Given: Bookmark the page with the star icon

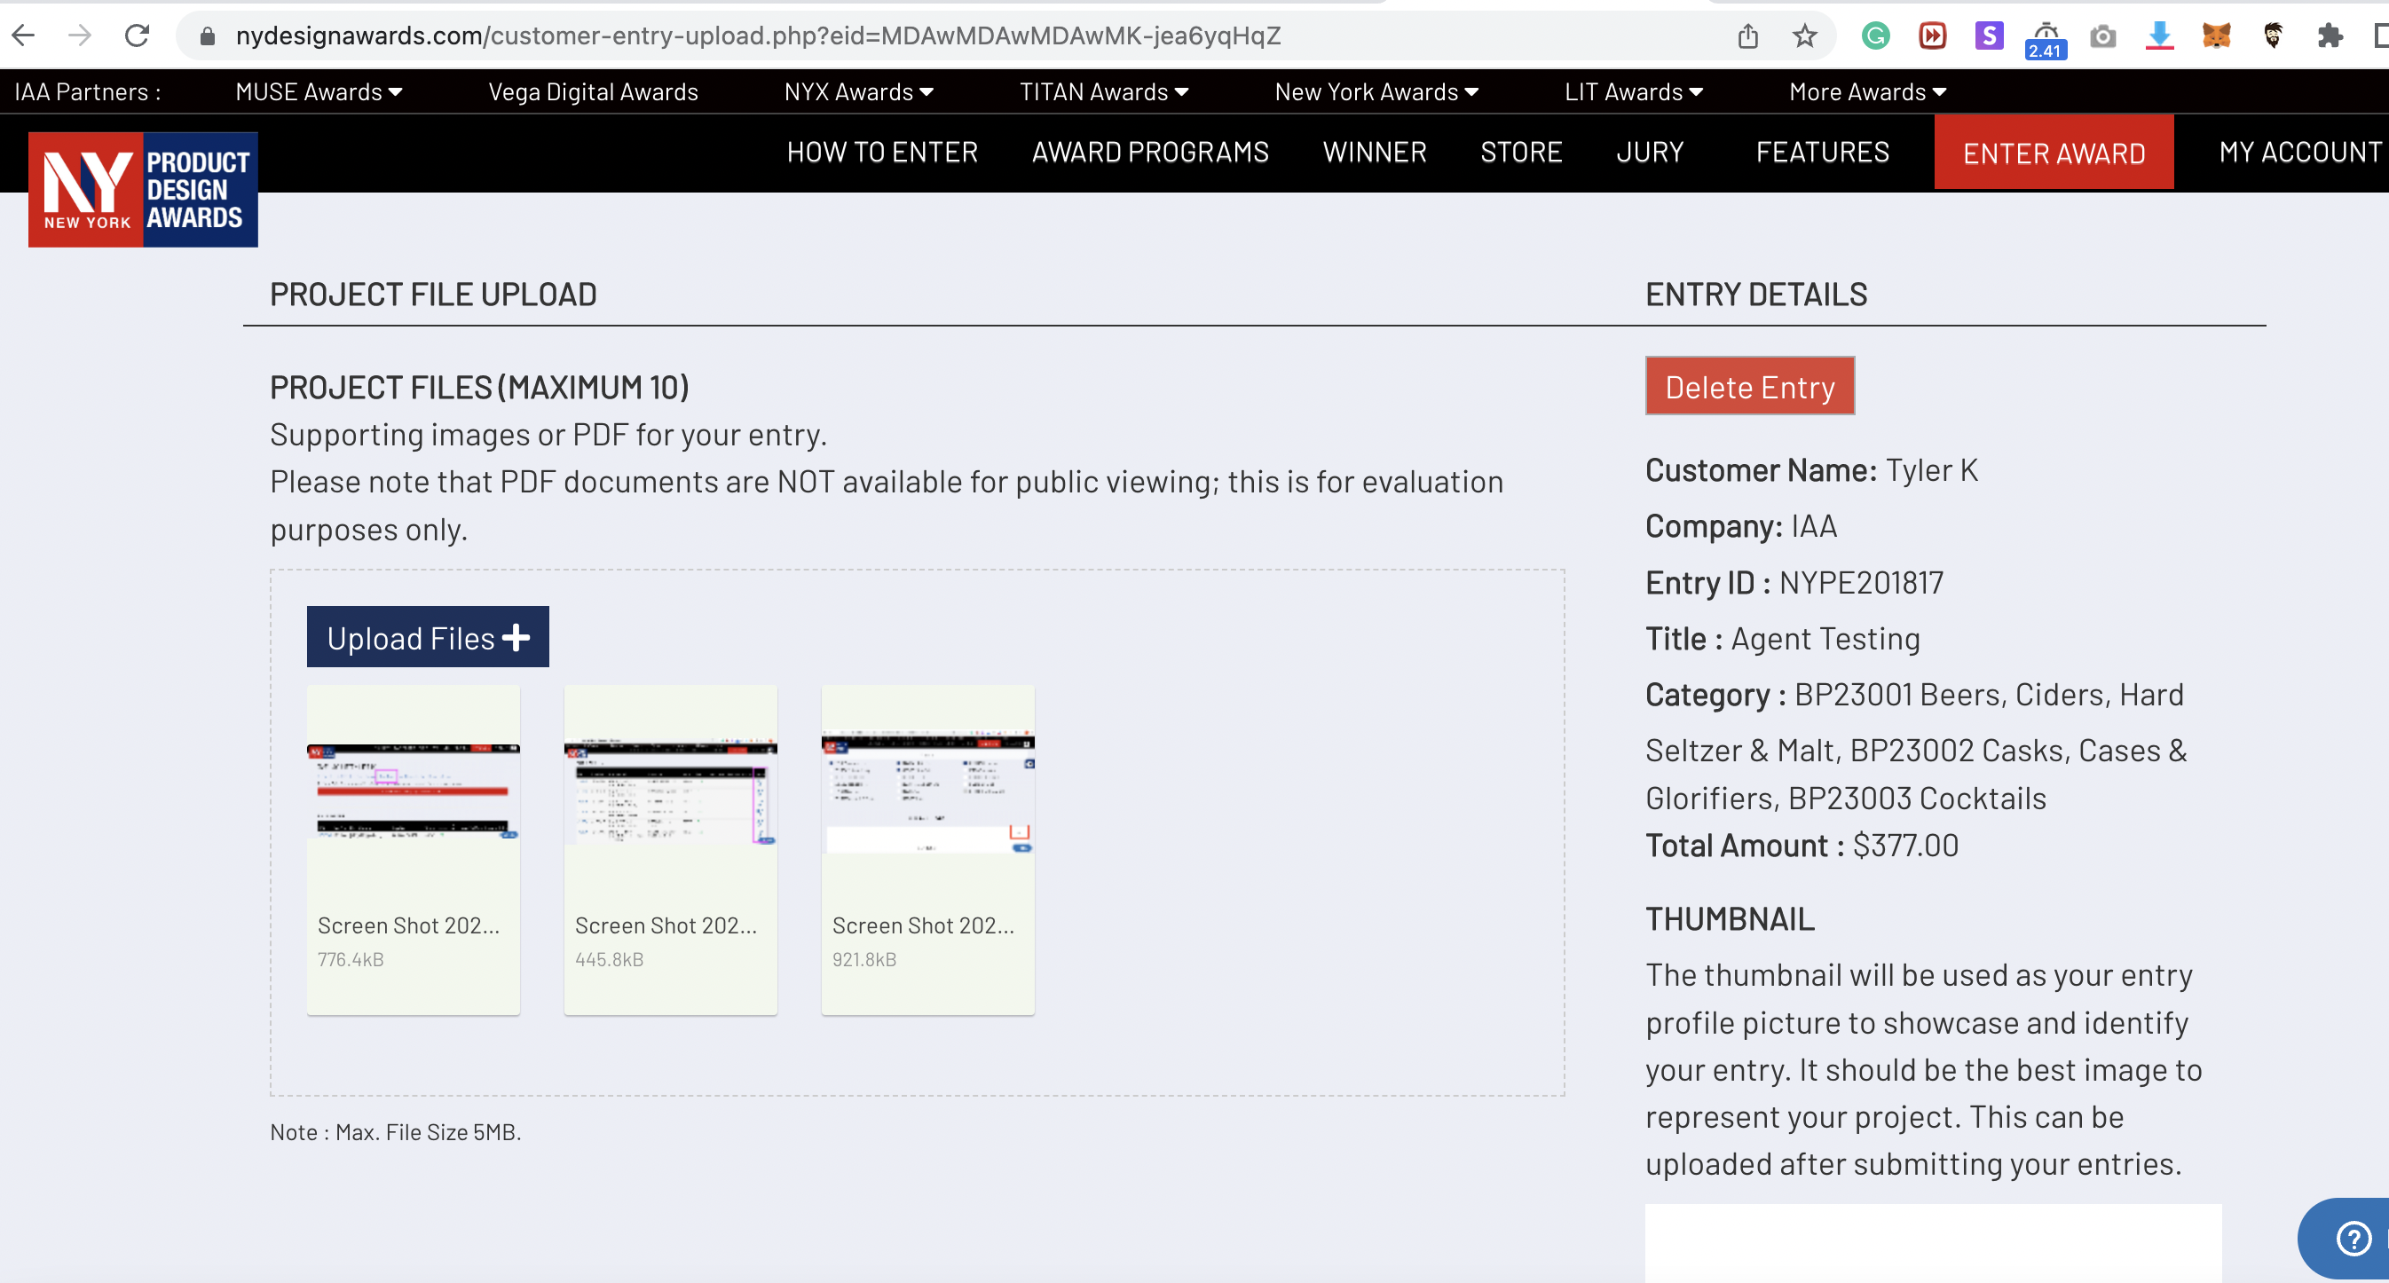Looking at the screenshot, I should (x=1804, y=35).
